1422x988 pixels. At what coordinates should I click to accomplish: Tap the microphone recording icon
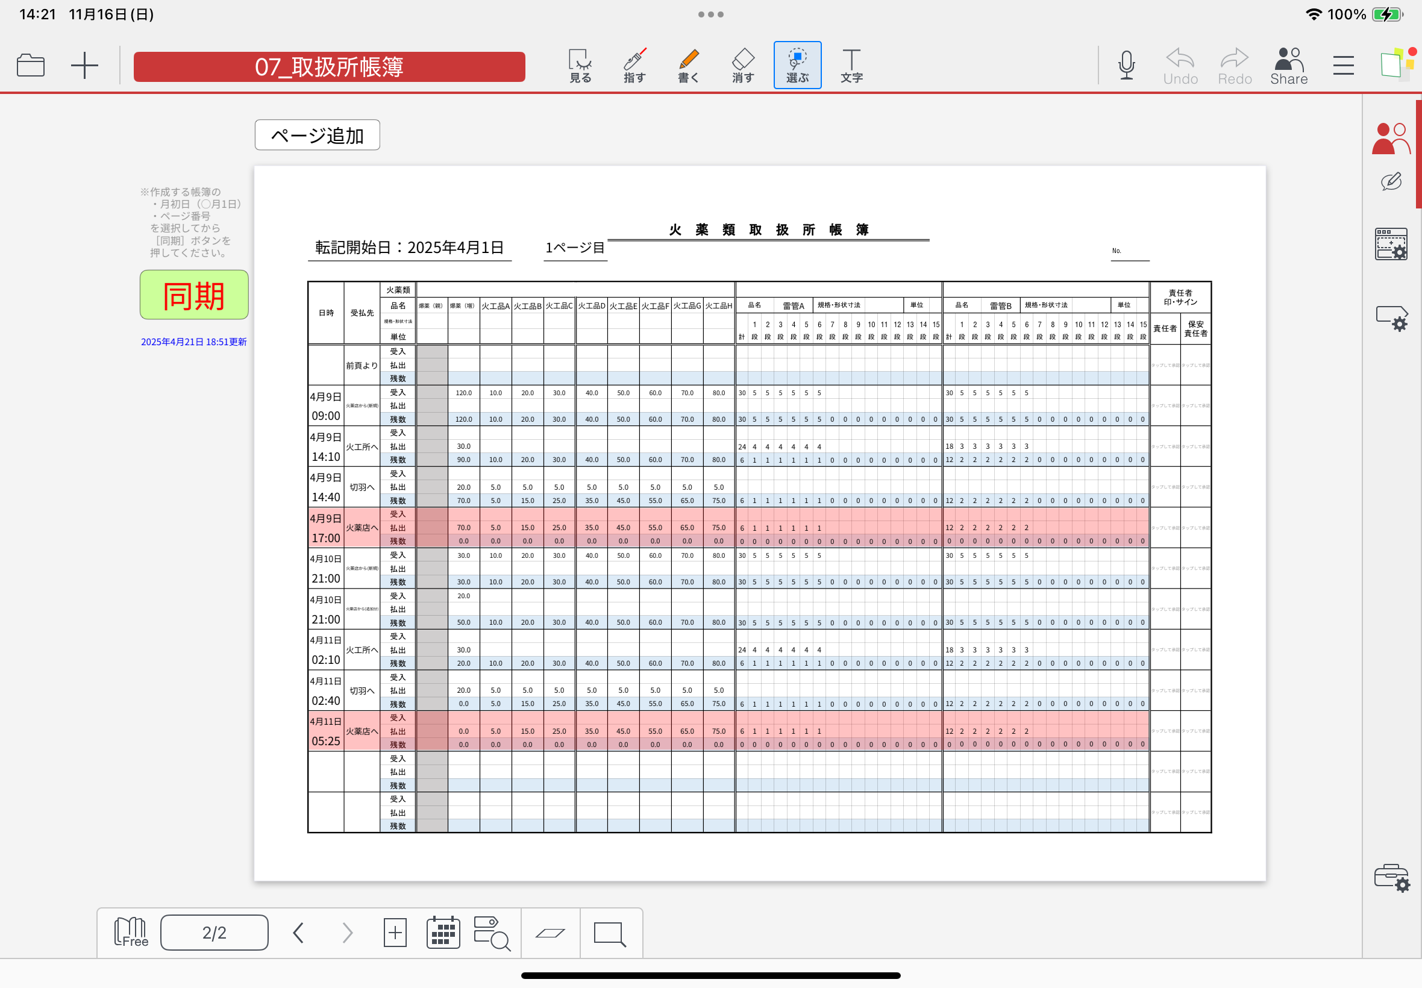(x=1126, y=65)
